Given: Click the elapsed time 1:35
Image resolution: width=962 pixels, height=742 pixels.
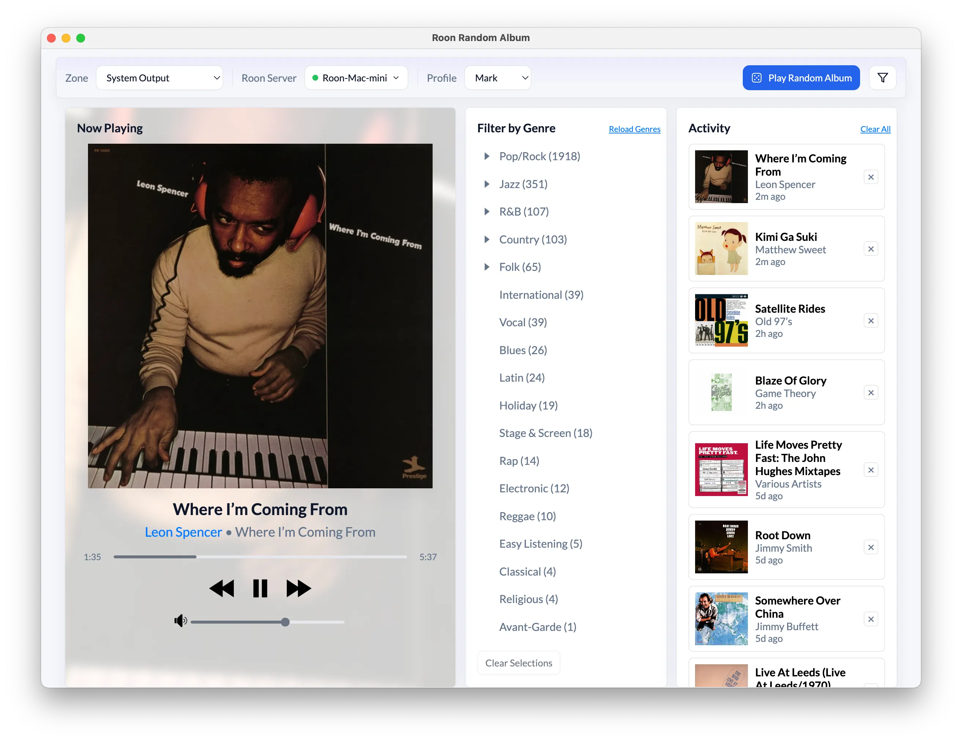Looking at the screenshot, I should click(x=92, y=557).
